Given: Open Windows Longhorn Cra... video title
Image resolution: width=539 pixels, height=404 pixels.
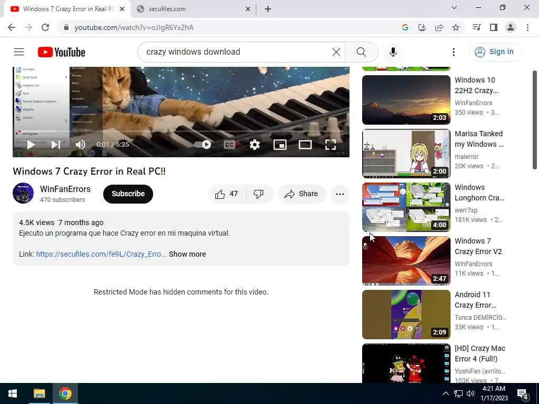Looking at the screenshot, I should pyautogui.click(x=480, y=193).
